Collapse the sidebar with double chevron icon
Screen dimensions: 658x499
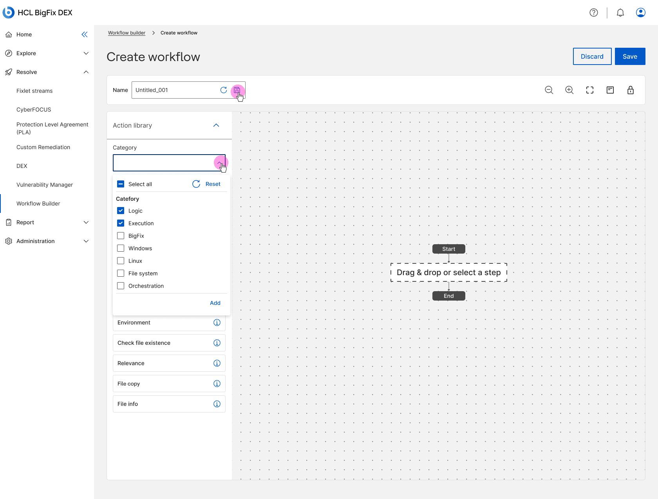coord(85,34)
